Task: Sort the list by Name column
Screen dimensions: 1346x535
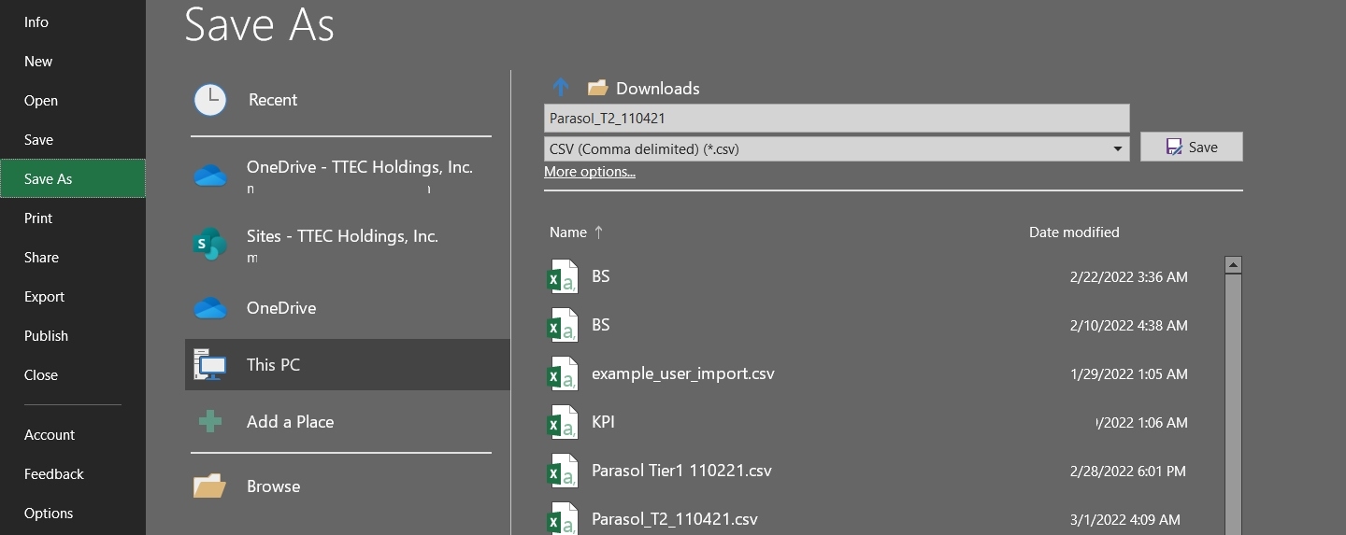Action: [568, 232]
